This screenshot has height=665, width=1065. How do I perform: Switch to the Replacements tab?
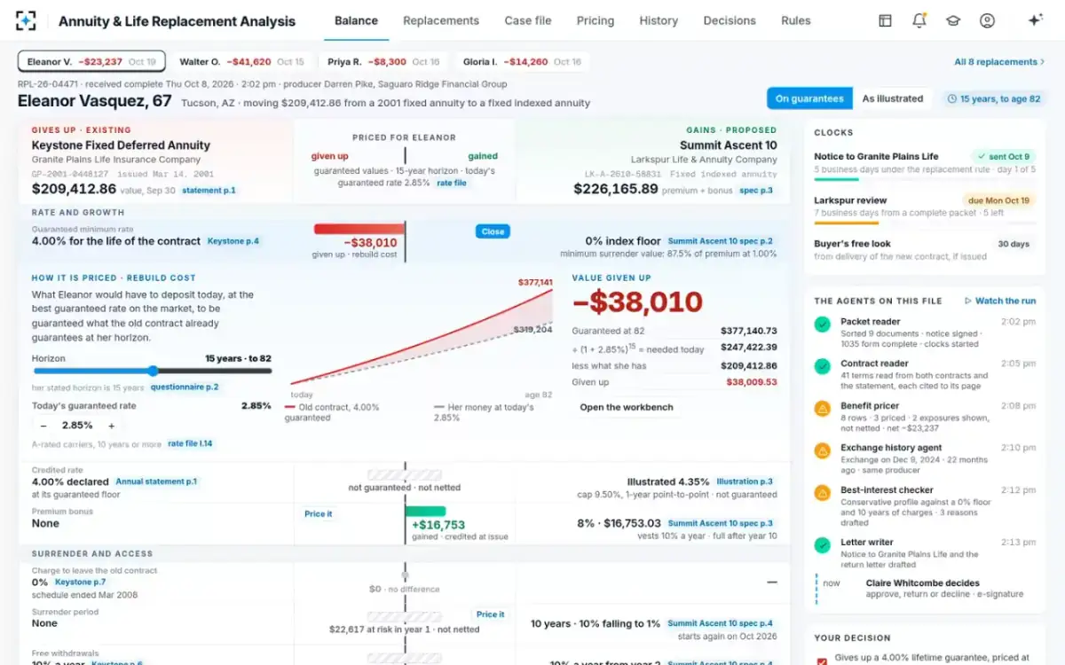click(441, 20)
